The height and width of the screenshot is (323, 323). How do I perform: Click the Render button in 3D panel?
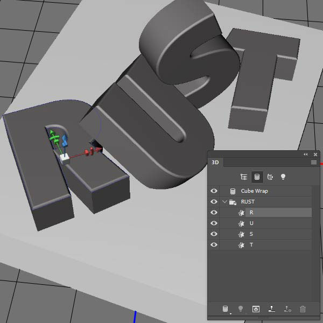(x=256, y=309)
